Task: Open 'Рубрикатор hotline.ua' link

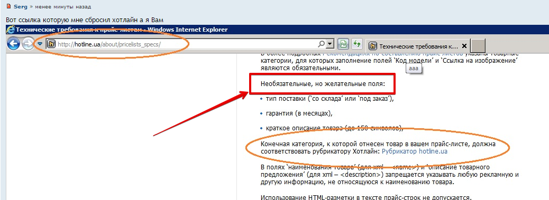Action: 415,152
